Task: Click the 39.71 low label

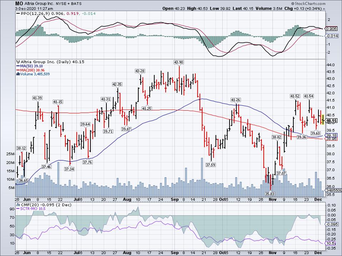Action: [108, 131]
